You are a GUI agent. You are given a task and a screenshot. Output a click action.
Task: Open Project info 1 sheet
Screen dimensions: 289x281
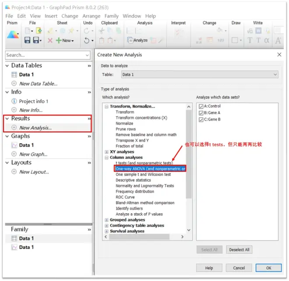[33, 101]
